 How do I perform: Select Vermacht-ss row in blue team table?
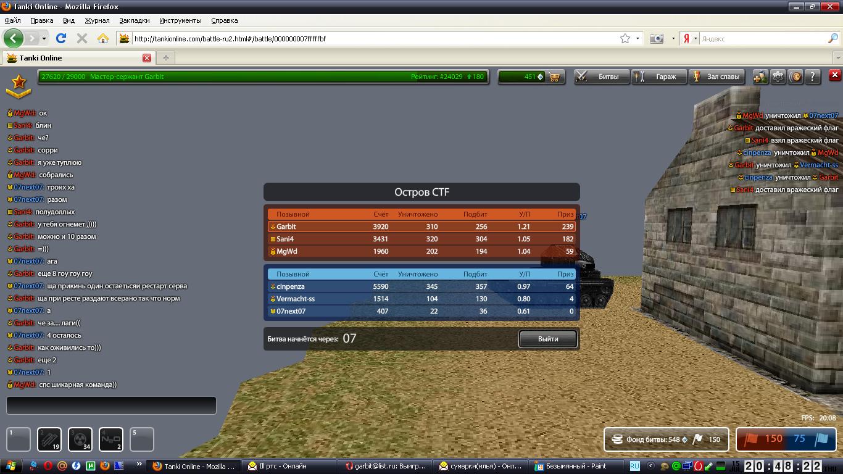click(422, 299)
